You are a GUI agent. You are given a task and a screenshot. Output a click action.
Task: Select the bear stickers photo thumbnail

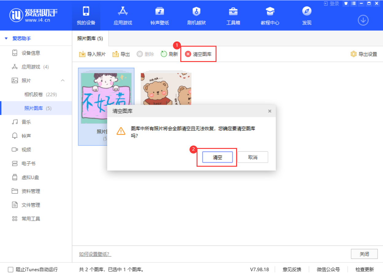click(x=166, y=89)
